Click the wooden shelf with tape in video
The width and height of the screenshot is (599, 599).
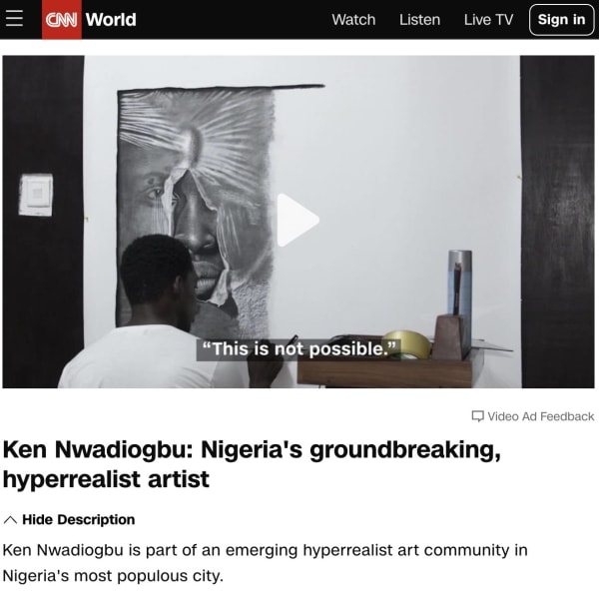pos(389,366)
